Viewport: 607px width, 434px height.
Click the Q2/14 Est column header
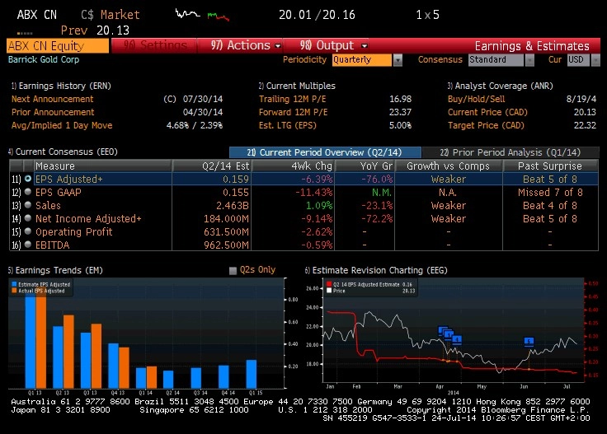pos(212,166)
